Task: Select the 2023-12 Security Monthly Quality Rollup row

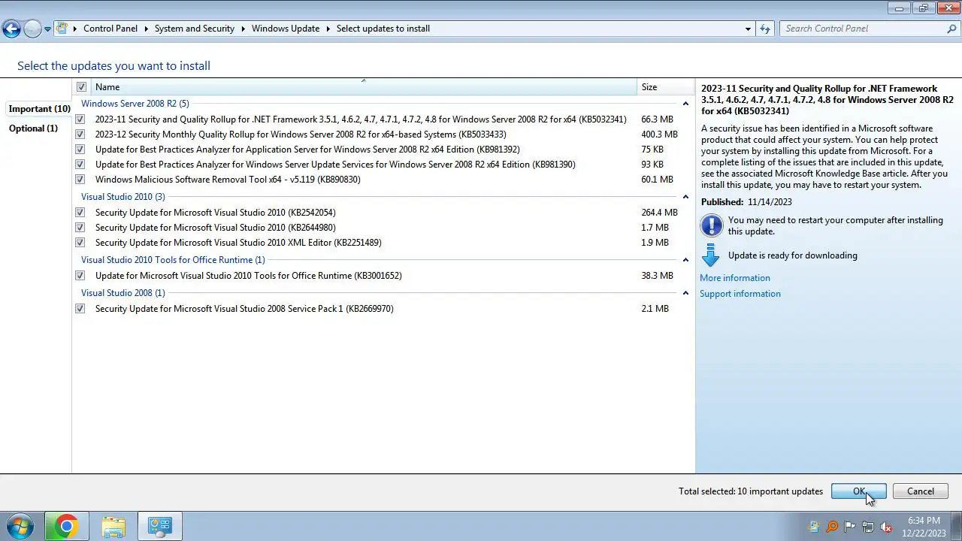Action: [383, 134]
